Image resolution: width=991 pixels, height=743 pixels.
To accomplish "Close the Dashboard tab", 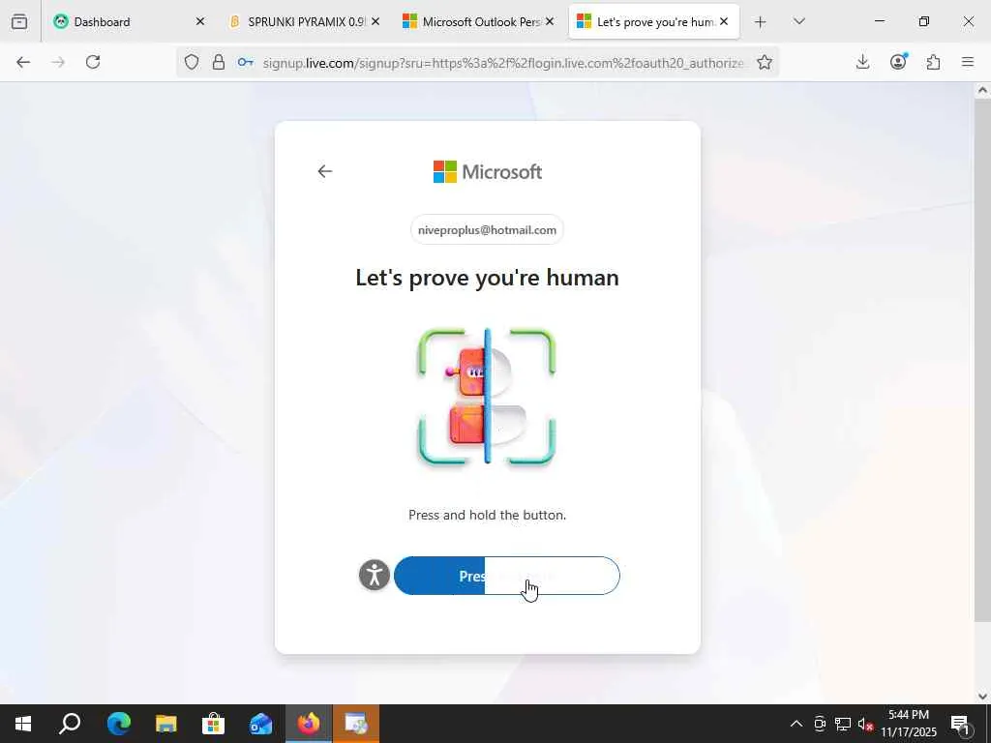I will [x=199, y=21].
